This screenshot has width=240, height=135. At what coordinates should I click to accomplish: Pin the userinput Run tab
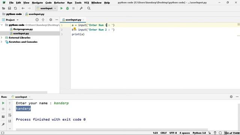coord(3,124)
